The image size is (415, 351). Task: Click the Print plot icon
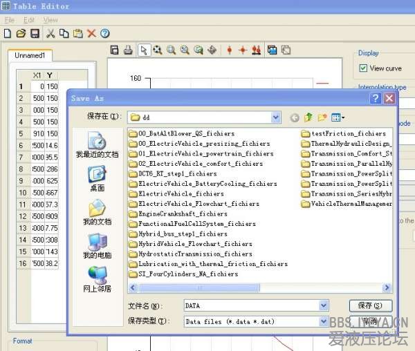(x=128, y=50)
